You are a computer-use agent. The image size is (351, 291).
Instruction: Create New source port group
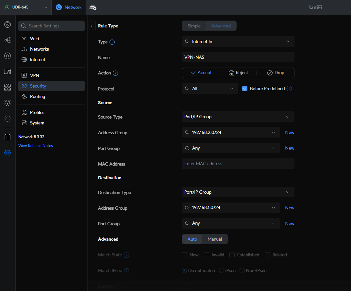(x=290, y=148)
